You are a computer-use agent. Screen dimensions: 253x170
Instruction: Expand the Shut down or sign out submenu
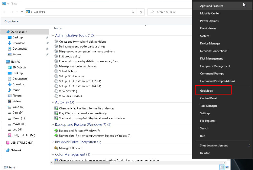(222, 145)
